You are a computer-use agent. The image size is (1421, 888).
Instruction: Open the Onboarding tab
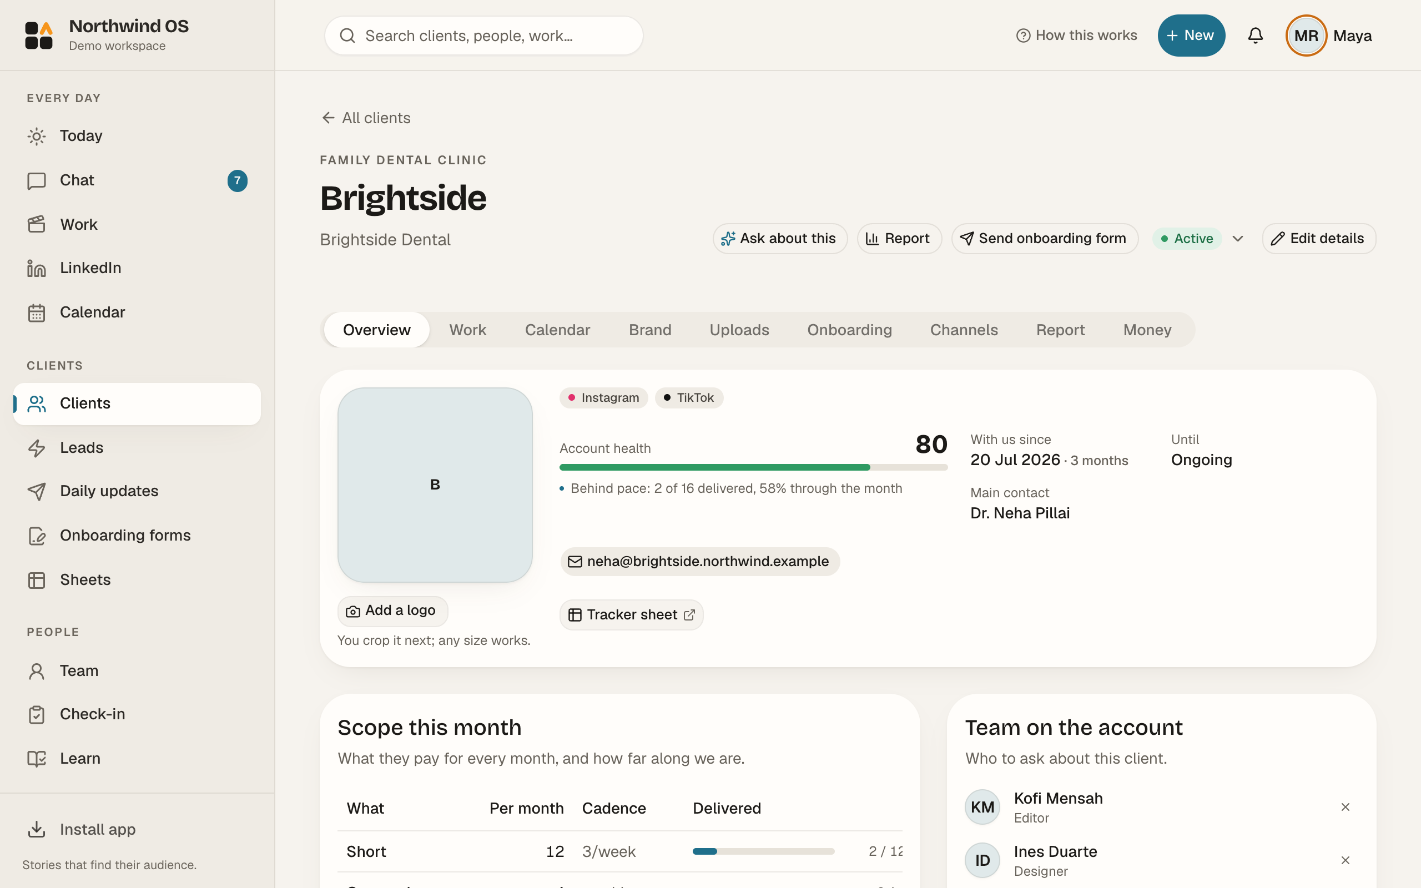click(x=849, y=330)
